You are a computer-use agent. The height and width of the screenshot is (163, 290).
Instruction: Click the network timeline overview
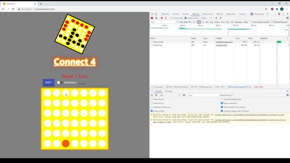pyautogui.click(x=219, y=30)
